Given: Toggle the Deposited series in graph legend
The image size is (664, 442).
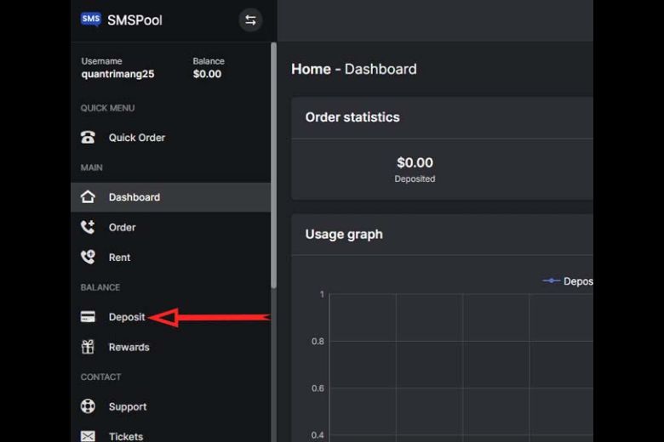Looking at the screenshot, I should click(569, 281).
